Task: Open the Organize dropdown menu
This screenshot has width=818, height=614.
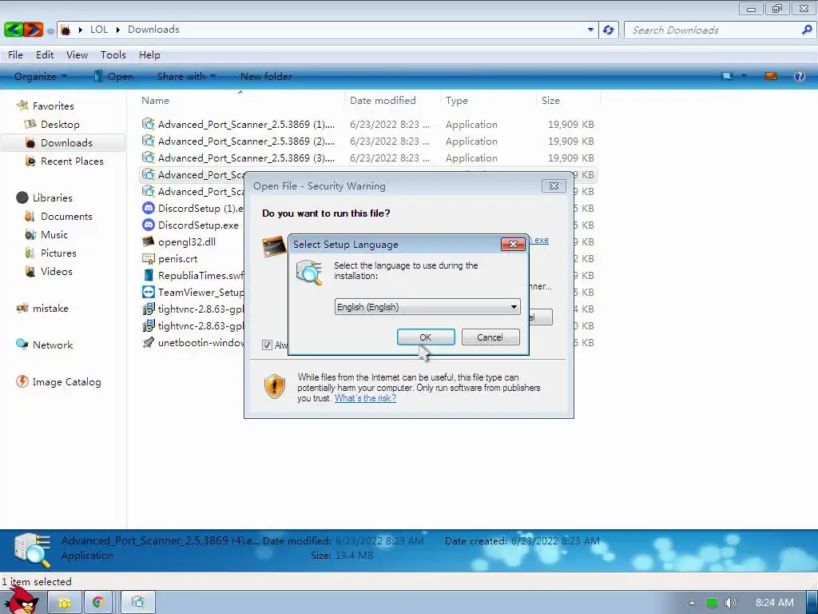Action: tap(41, 76)
